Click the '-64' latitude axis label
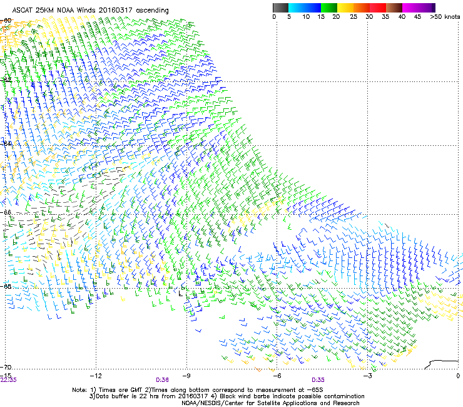 6,143
